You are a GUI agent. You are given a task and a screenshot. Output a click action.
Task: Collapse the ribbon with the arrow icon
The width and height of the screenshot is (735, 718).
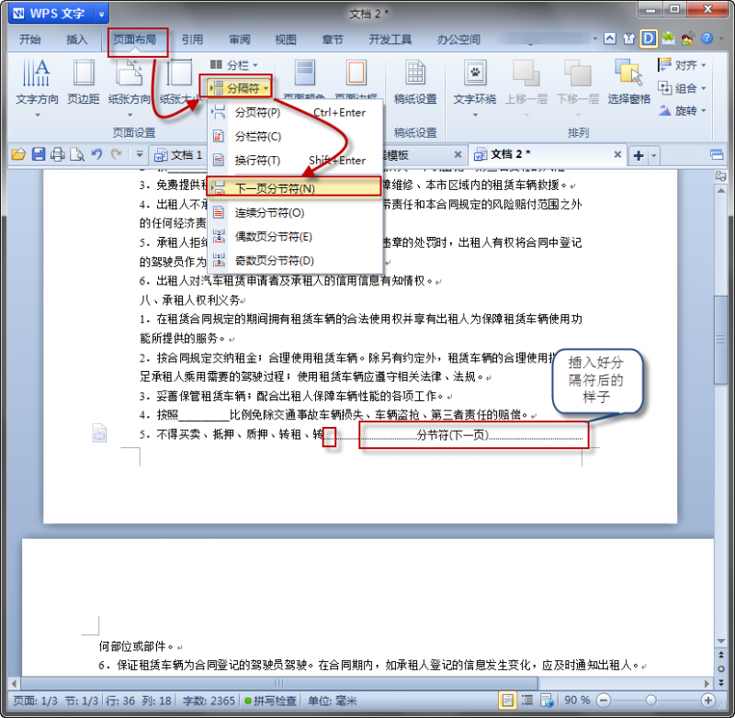[x=609, y=38]
